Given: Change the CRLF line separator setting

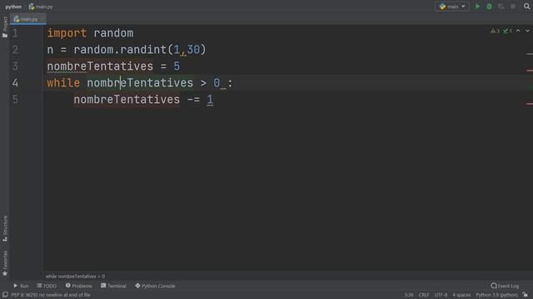Looking at the screenshot, I should (x=424, y=295).
